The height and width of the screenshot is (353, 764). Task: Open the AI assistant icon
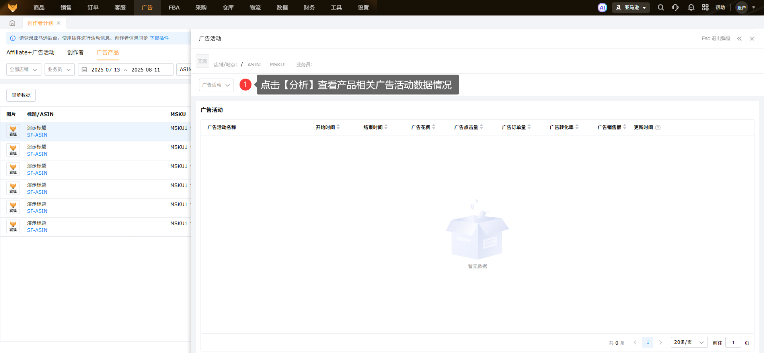pyautogui.click(x=602, y=8)
